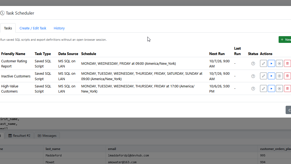Click the Task Scheduler dialog title
291x164 pixels.
20,13
